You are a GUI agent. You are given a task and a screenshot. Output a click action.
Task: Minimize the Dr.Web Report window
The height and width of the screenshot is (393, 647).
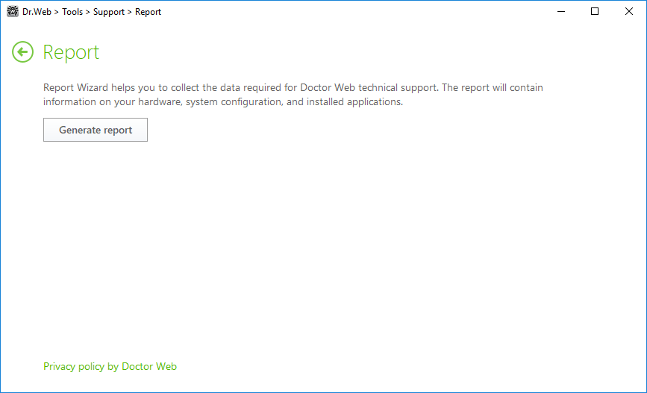coord(560,11)
